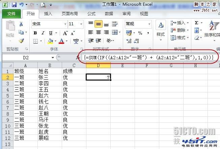Decrease font size with small A icon

(x=73, y=33)
